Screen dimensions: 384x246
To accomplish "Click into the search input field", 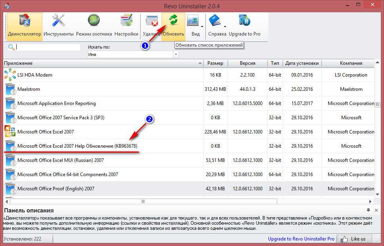I will click(48, 47).
